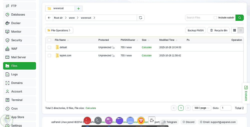The height and width of the screenshot is (127, 250).
Task: Open the Security page
Action: coord(19,40)
